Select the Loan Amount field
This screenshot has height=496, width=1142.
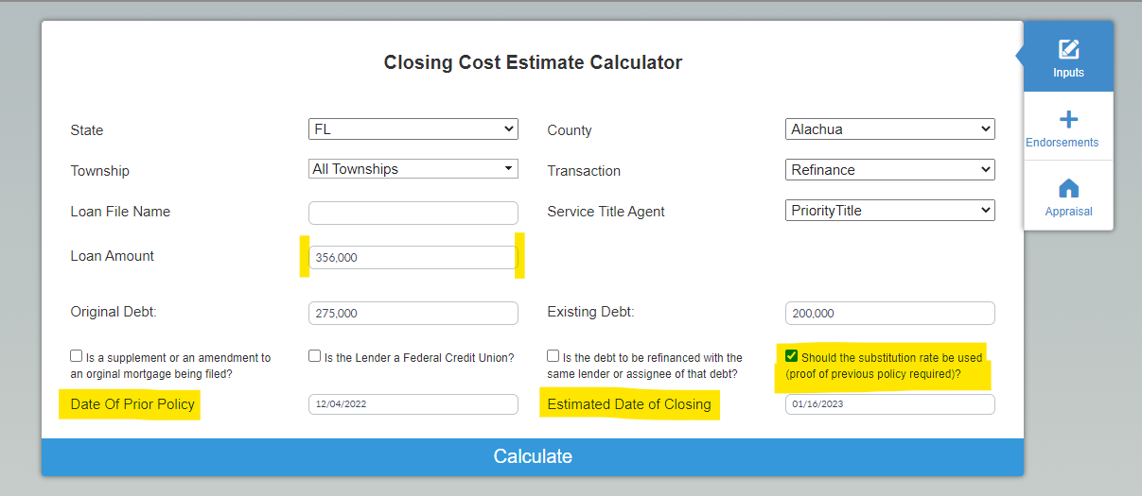tap(413, 257)
